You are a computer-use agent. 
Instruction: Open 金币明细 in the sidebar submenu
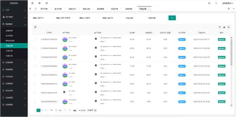(x=14, y=36)
